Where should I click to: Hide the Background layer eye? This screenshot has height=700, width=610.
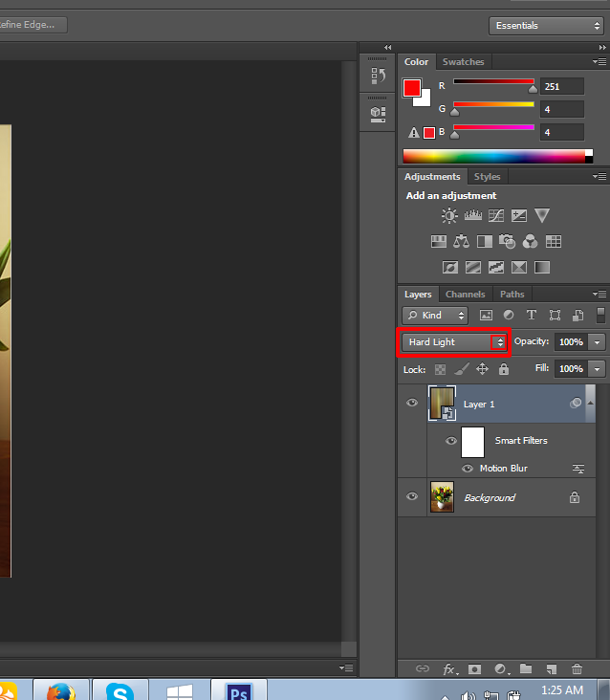[412, 496]
